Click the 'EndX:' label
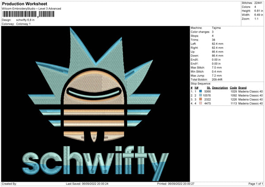265x187 pixels. [x=194, y=60]
